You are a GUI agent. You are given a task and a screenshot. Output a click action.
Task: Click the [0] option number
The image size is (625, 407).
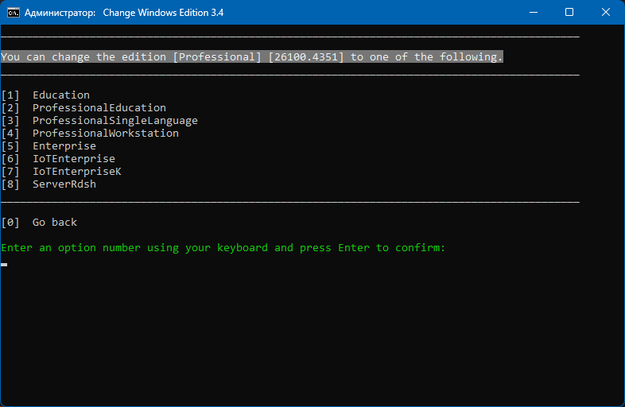[x=10, y=223]
